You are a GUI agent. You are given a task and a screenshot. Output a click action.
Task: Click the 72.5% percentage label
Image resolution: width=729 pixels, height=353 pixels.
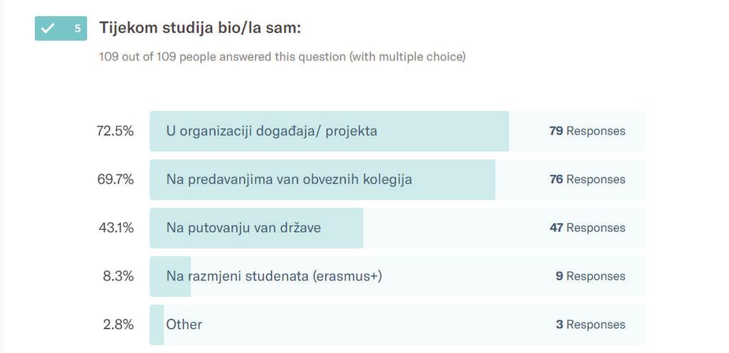115,131
